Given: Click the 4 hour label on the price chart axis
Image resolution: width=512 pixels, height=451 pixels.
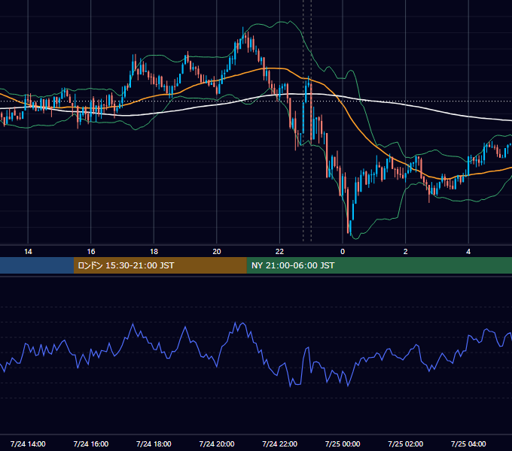Looking at the screenshot, I should click(468, 252).
